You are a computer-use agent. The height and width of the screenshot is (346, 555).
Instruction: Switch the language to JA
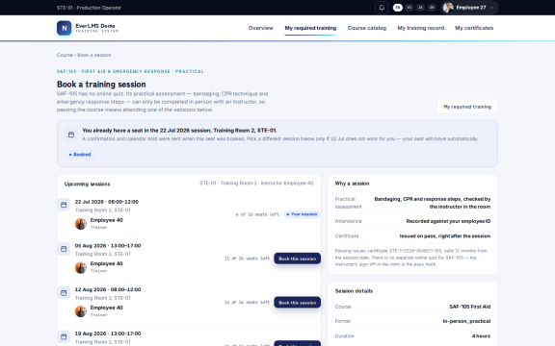point(420,8)
